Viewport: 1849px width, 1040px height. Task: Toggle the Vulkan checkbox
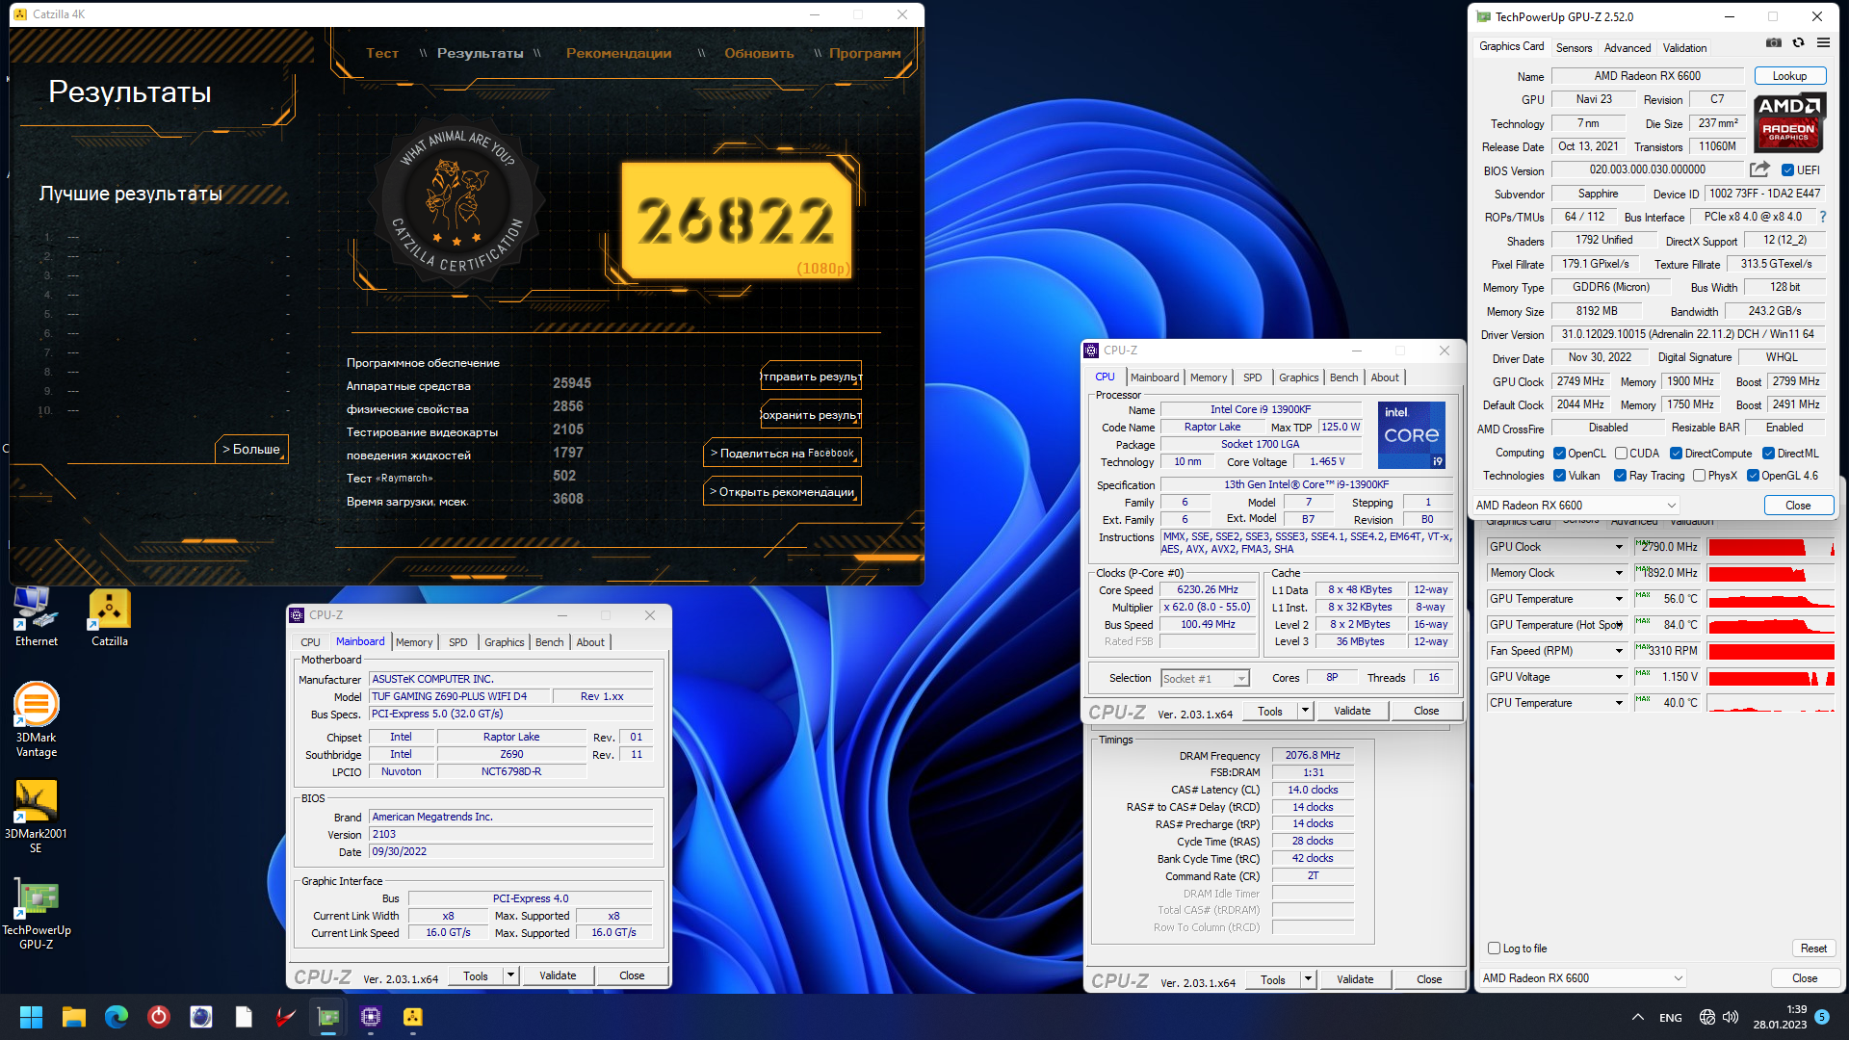point(1559,476)
